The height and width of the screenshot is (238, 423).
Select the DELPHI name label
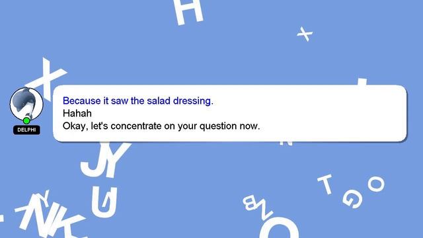26,130
